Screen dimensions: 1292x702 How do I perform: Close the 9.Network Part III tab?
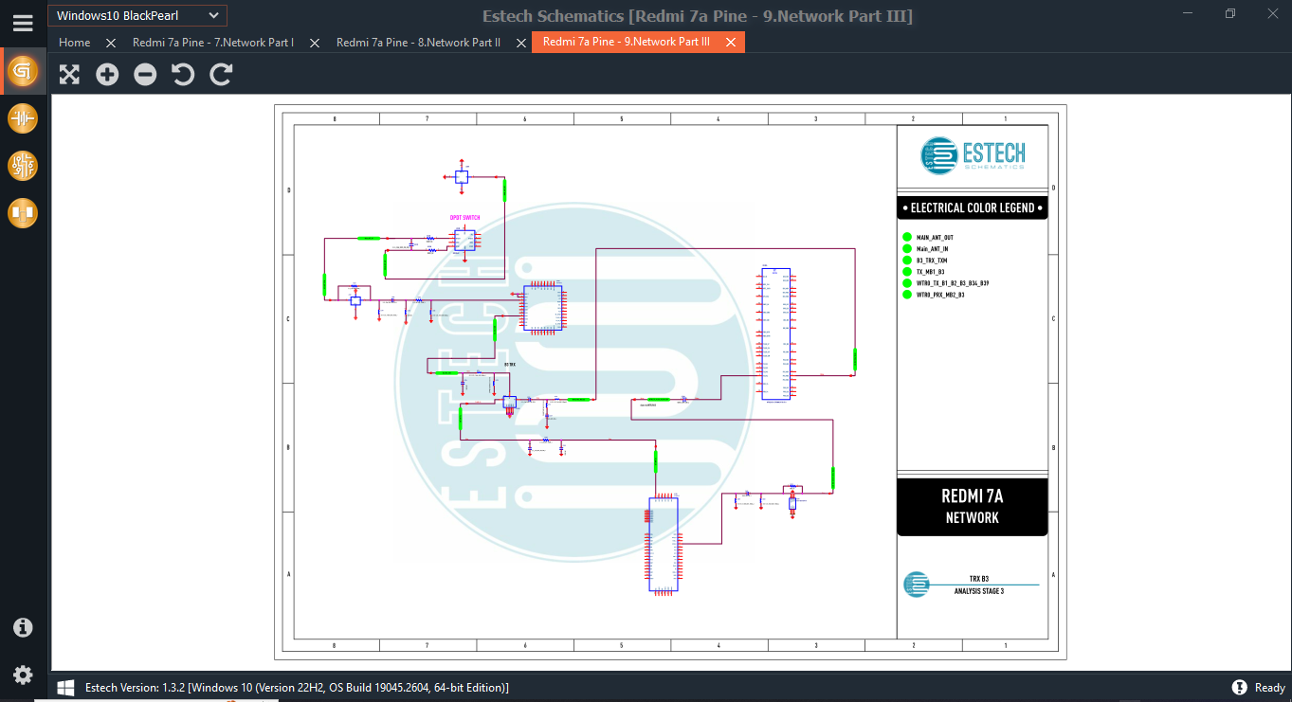click(731, 43)
